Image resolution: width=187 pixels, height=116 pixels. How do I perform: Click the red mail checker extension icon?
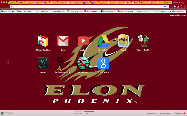point(172,7)
